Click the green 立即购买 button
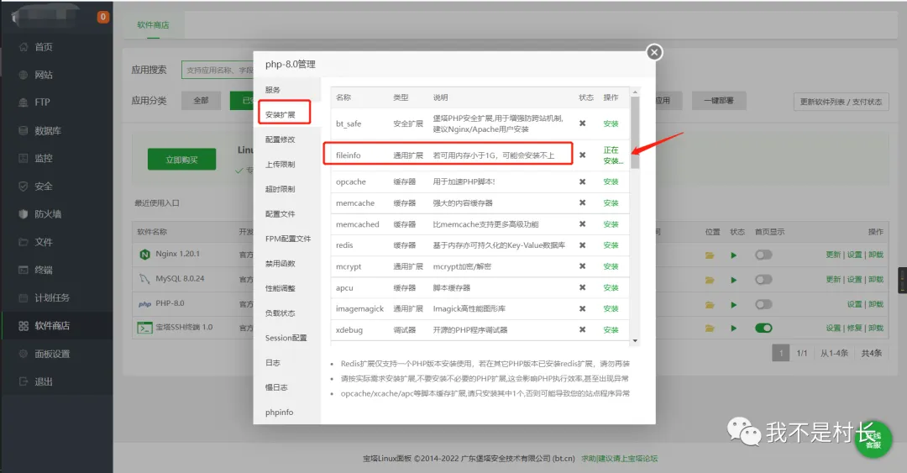 (181, 160)
